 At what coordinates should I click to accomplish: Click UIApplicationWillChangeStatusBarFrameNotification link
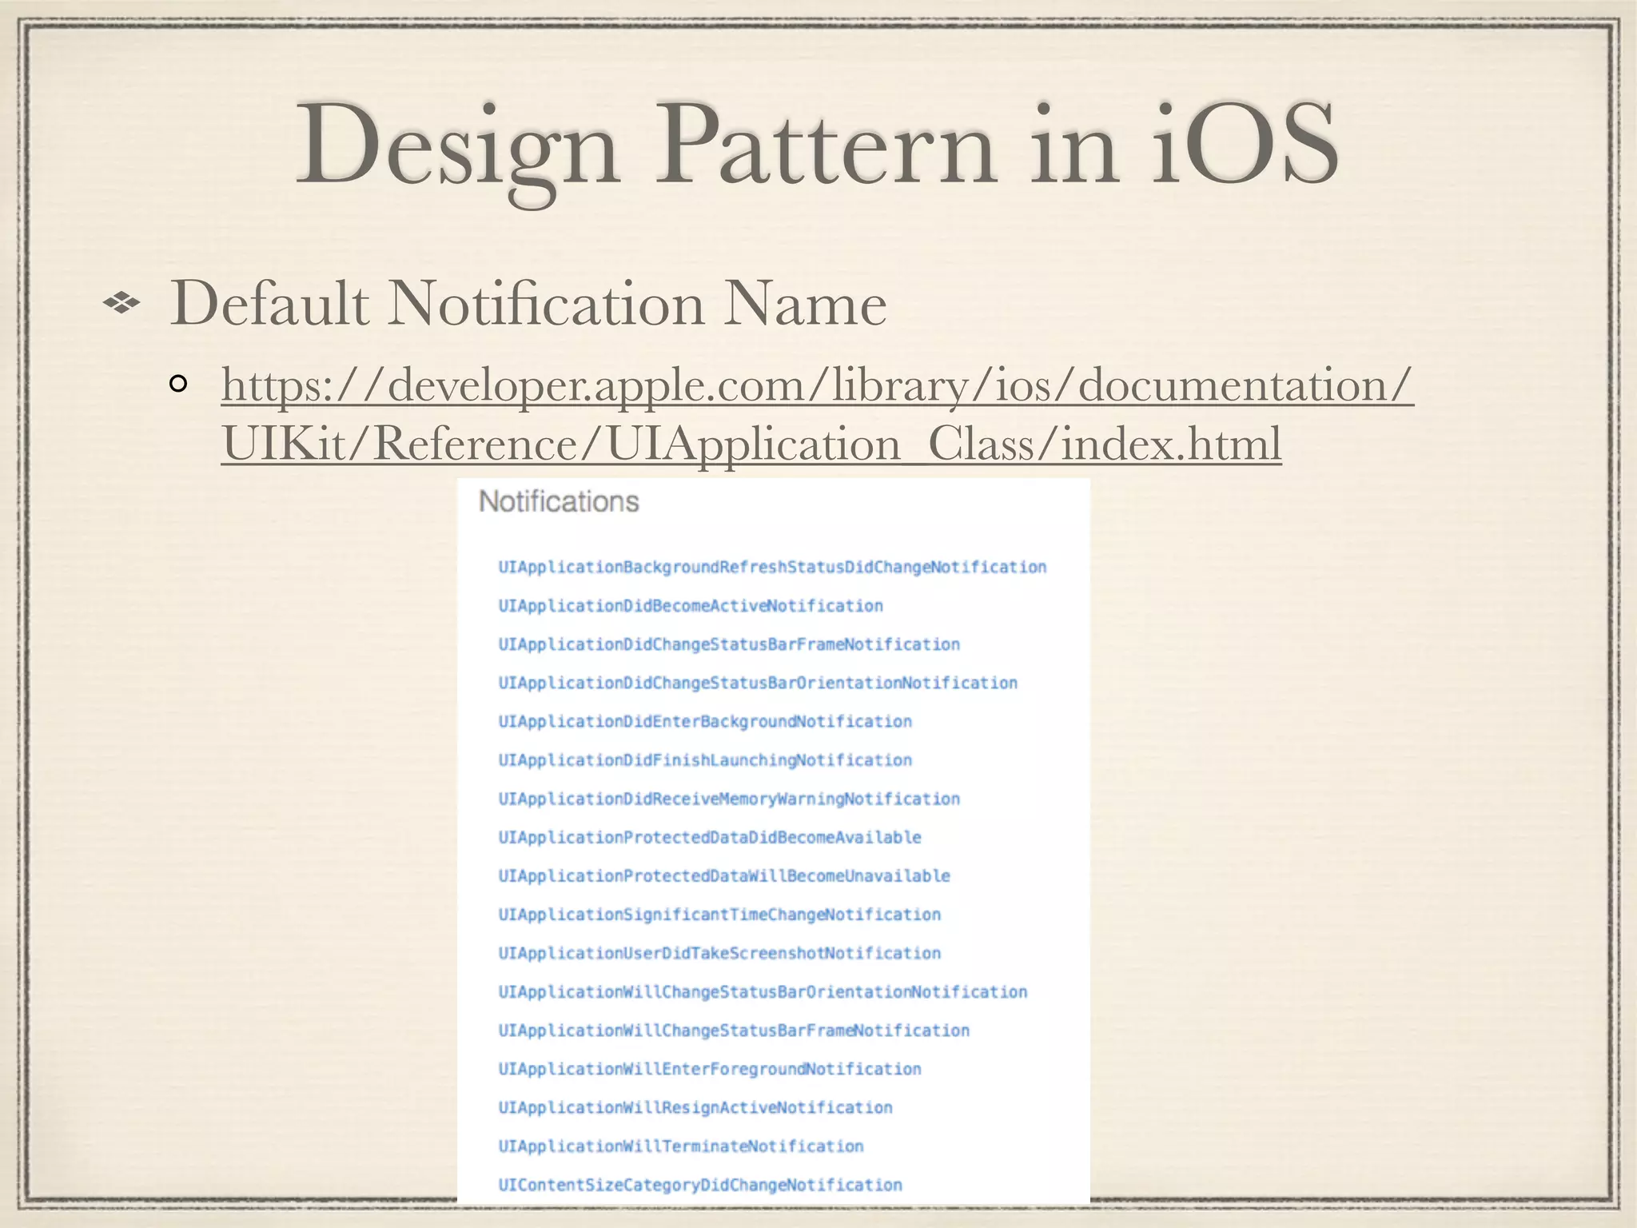tap(734, 1031)
